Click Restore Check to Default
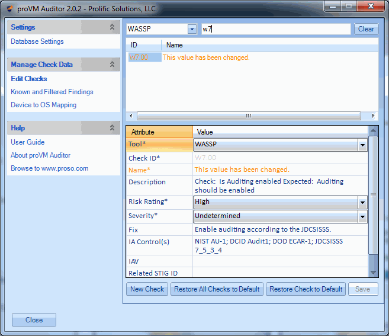 point(306,289)
